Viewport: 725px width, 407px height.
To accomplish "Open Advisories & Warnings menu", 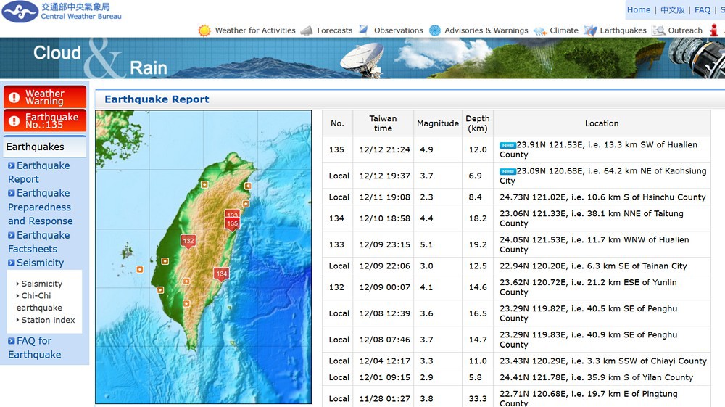I will click(486, 30).
